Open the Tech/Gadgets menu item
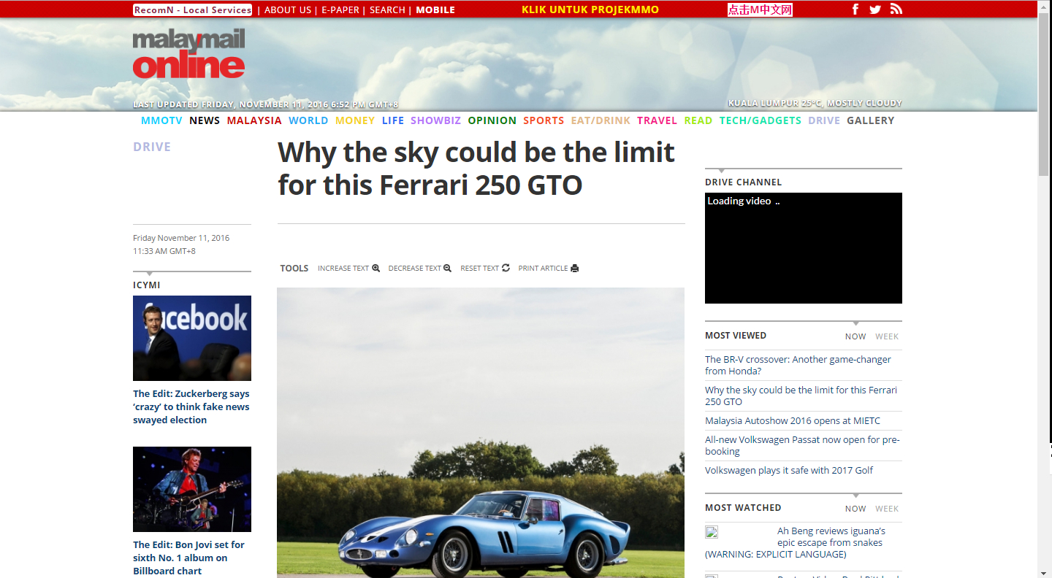 click(x=761, y=120)
